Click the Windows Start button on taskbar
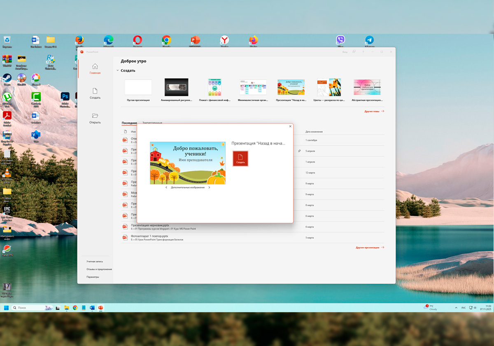Image resolution: width=494 pixels, height=346 pixels. tap(6, 308)
